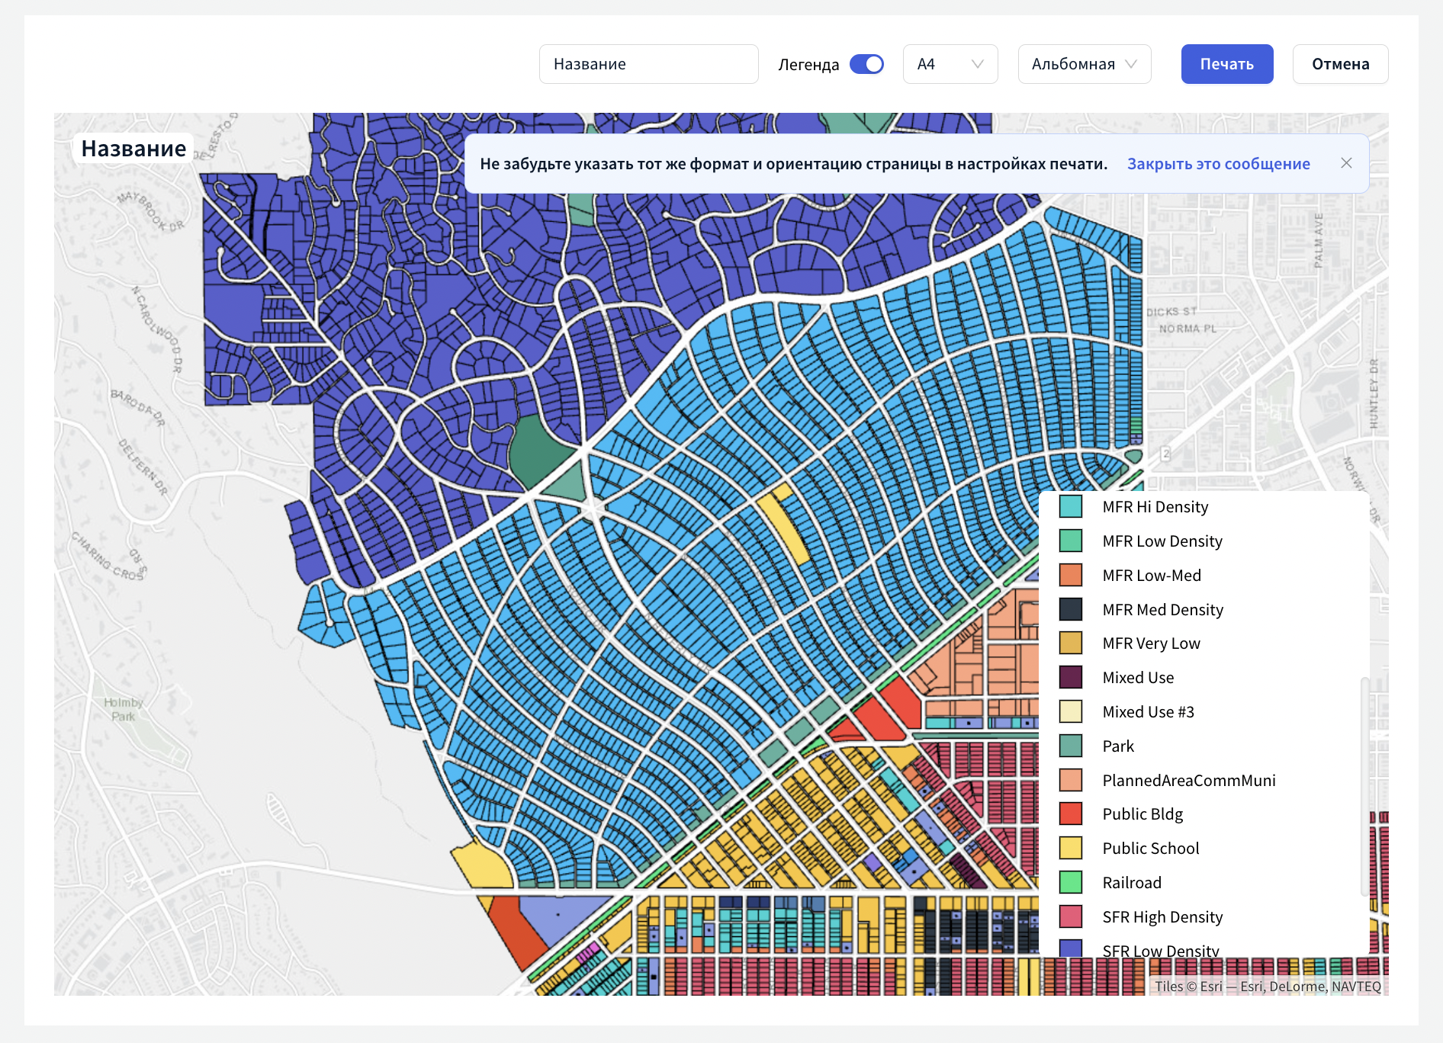1443x1043 pixels.
Task: Click the MFR Med Density dark swatch
Action: pos(1071,609)
